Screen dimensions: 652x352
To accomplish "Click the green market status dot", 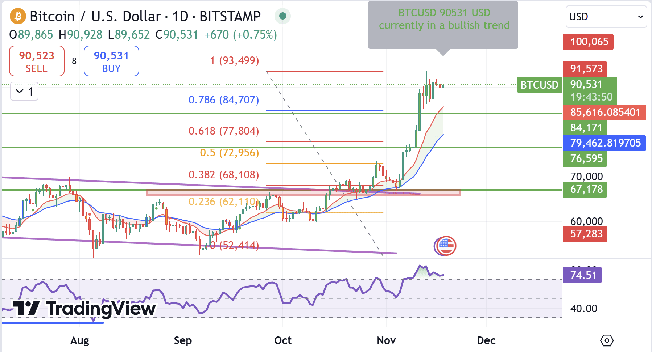I will pyautogui.click(x=283, y=16).
